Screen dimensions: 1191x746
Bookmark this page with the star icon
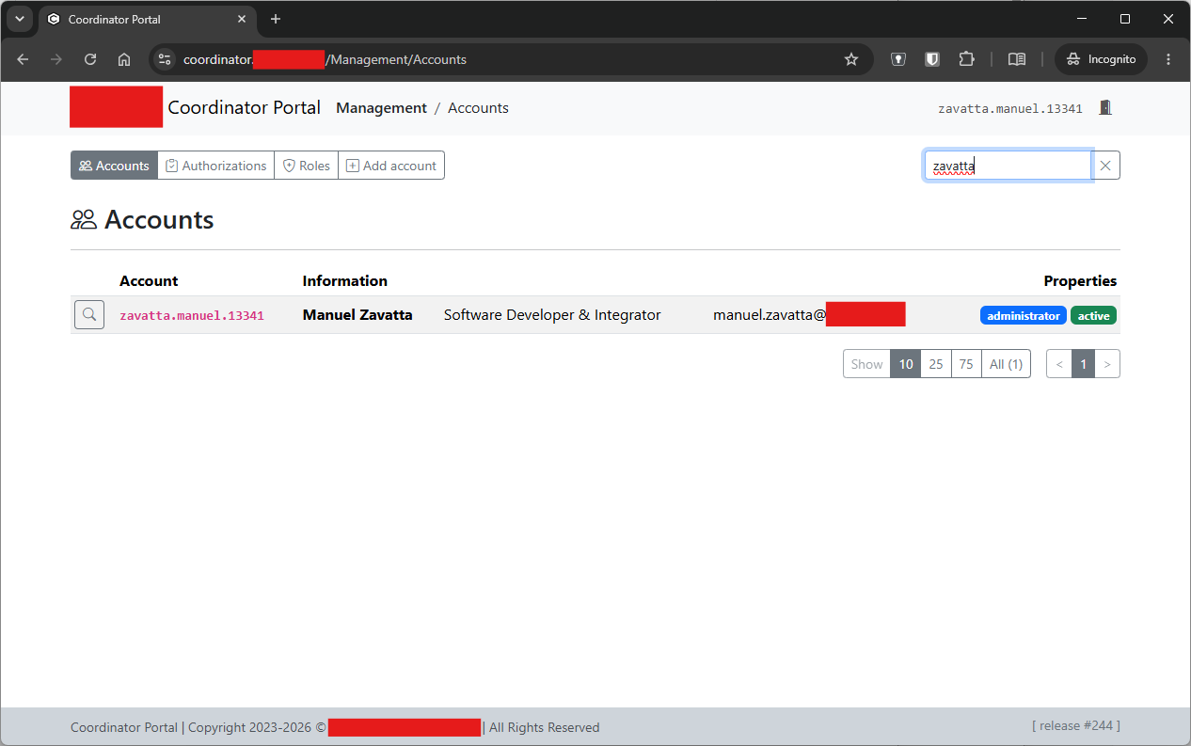click(851, 59)
